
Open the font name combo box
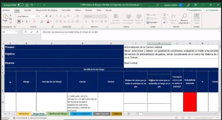point(27,16)
